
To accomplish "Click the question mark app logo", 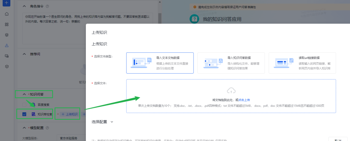I will [194, 19].
